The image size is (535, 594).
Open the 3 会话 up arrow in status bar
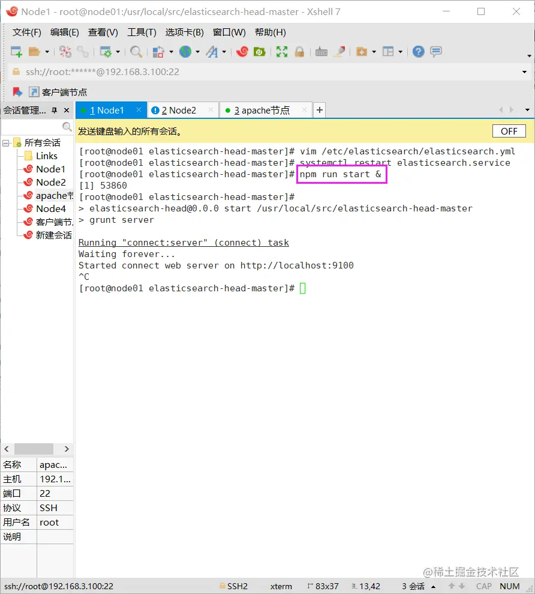[x=434, y=587]
